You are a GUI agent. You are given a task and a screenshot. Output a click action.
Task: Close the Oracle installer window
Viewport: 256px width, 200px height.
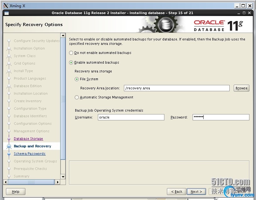249,13
